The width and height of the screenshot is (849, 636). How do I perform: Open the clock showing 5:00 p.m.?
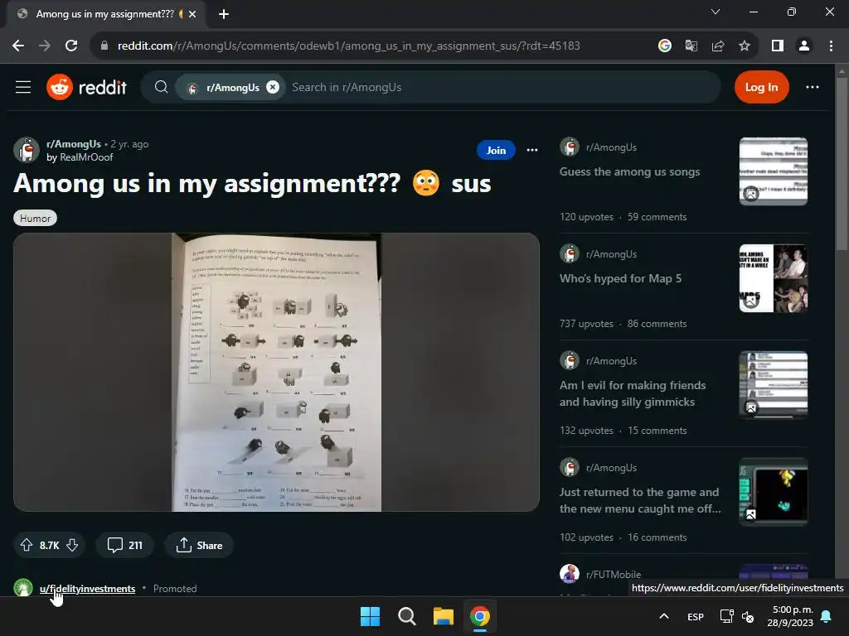(x=790, y=616)
